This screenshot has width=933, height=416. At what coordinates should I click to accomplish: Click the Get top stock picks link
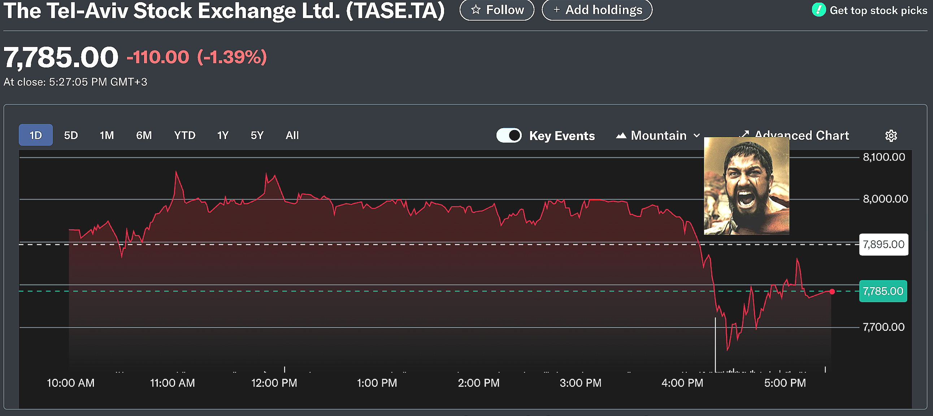click(878, 10)
